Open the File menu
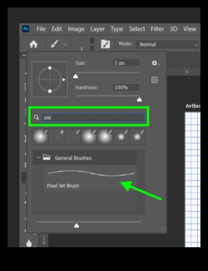 tap(41, 29)
